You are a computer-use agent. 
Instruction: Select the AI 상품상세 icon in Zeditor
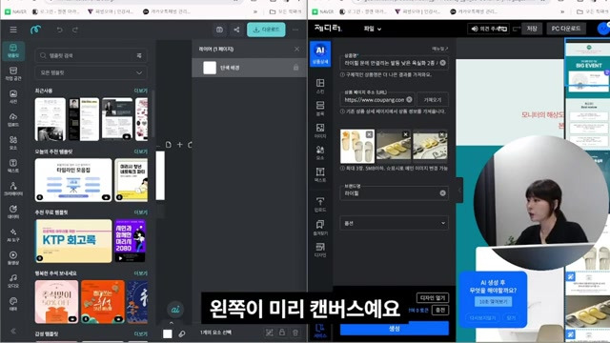tap(320, 54)
